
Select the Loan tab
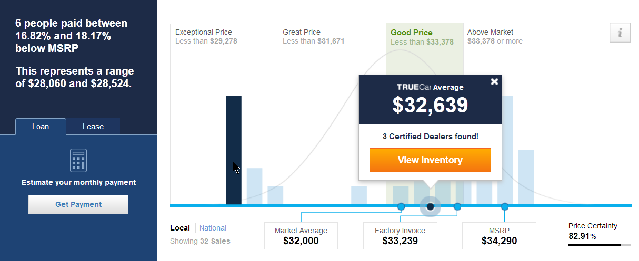(x=41, y=127)
